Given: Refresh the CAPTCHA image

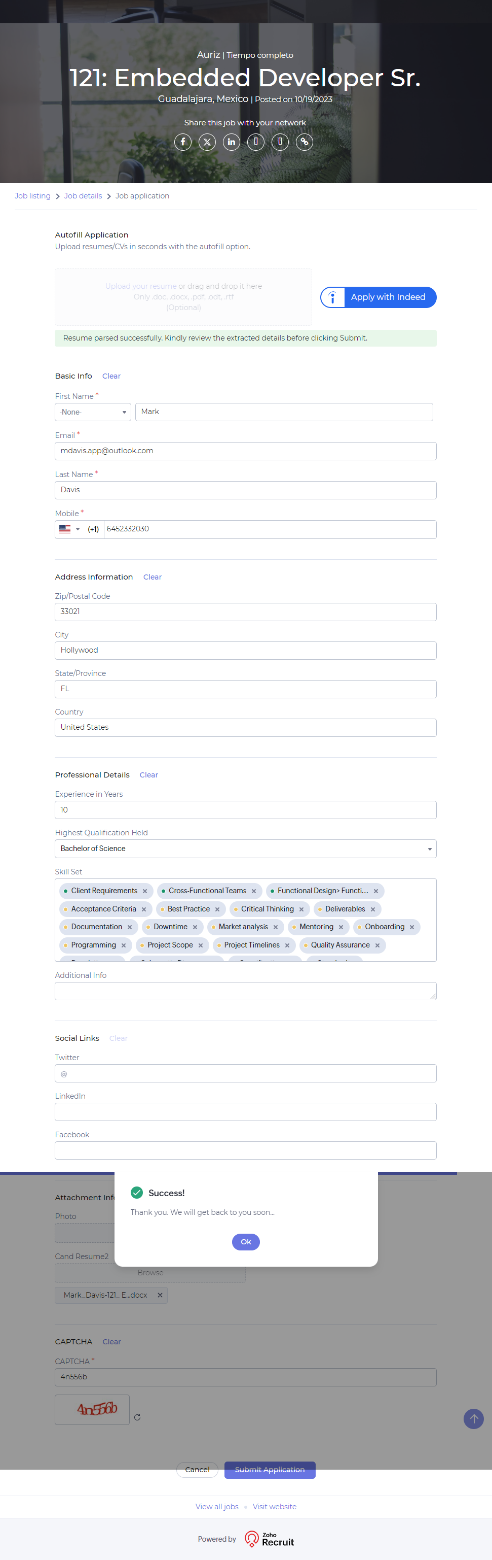Looking at the screenshot, I should pyautogui.click(x=137, y=1417).
